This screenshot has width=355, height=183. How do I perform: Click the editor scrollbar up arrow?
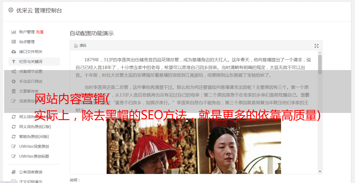320,52
